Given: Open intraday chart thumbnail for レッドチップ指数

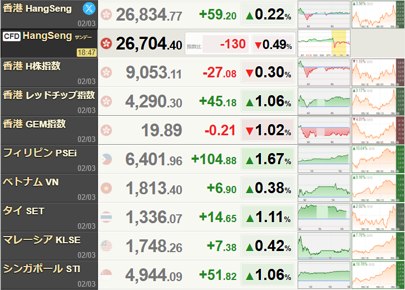Looking at the screenshot, I should pos(324,101).
